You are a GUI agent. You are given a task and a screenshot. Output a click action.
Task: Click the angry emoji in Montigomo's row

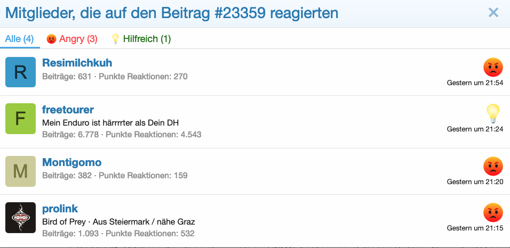[493, 166]
